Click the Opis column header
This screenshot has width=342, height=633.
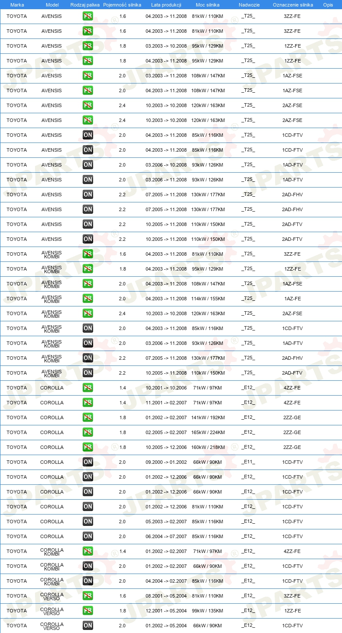coord(328,5)
